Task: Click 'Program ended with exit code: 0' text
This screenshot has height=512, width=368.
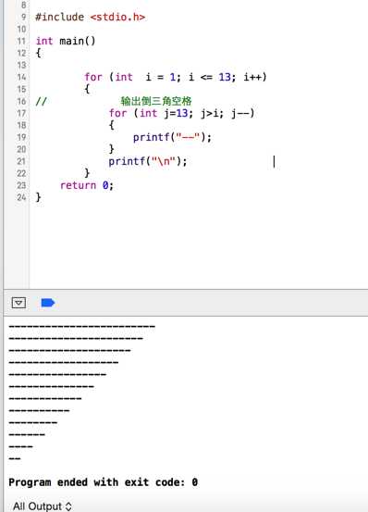Action: point(103,482)
